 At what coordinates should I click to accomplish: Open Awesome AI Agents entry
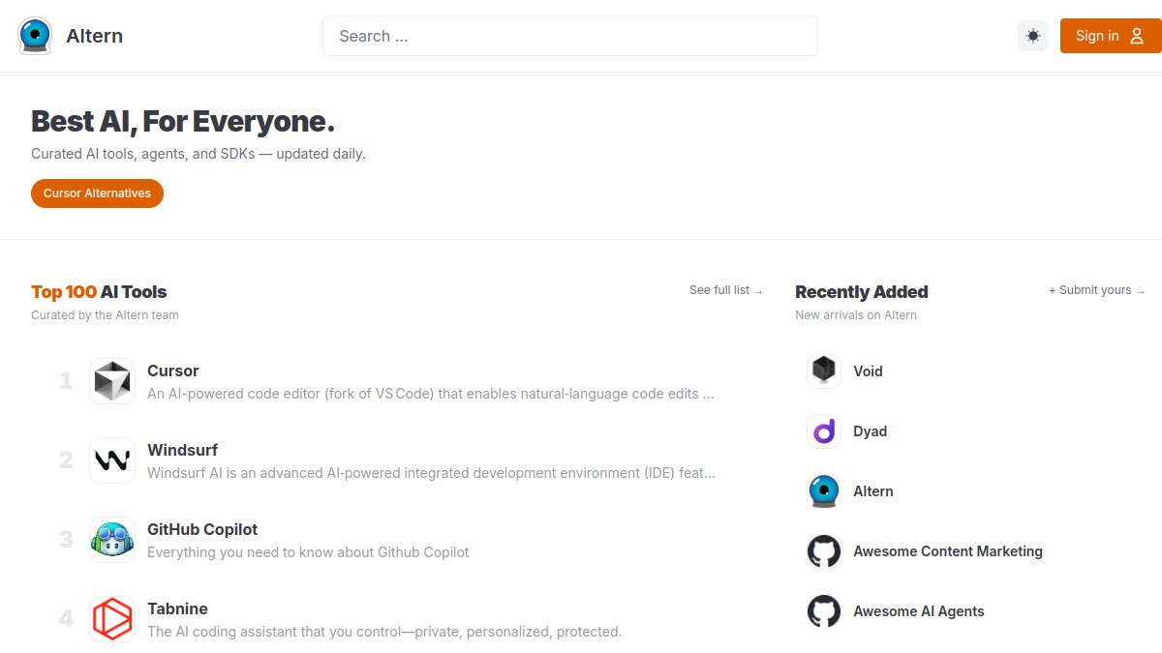(x=919, y=611)
